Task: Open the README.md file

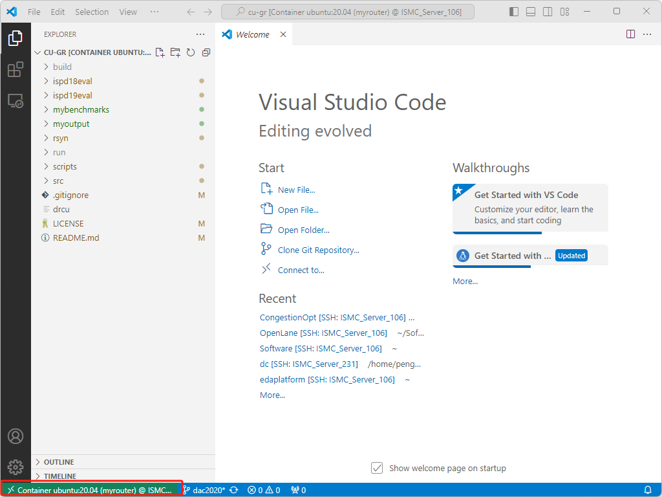Action: click(123, 238)
